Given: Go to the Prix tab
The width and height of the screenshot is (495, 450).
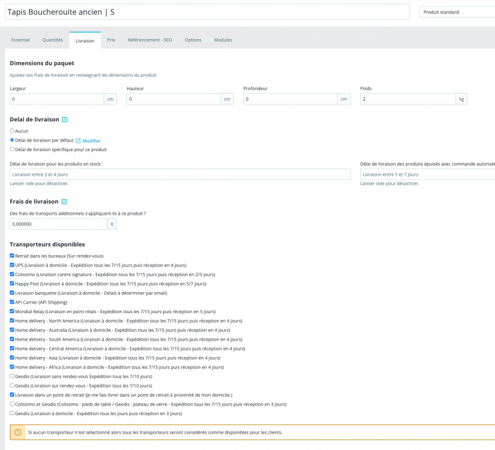Looking at the screenshot, I should [x=111, y=40].
